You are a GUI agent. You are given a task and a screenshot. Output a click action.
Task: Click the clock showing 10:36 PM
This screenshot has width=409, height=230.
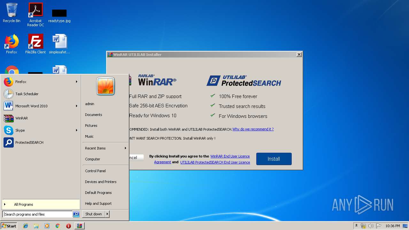[x=392, y=226]
